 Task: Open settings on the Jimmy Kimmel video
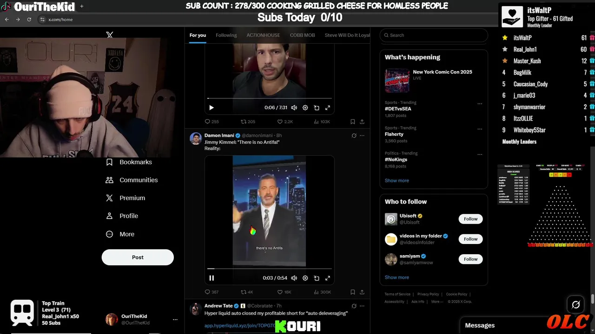point(305,278)
